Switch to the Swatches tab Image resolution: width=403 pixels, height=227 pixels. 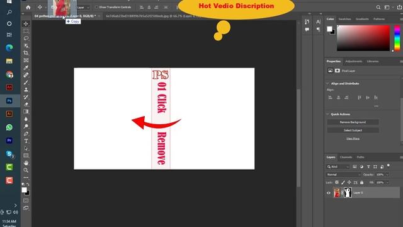(344, 19)
